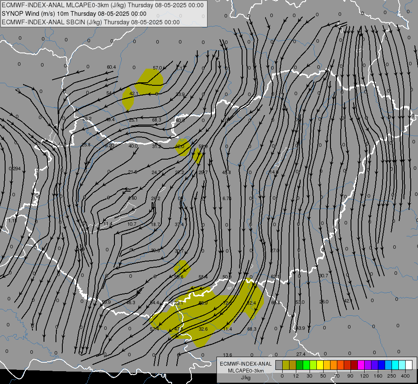This screenshot has width=418, height=384.
Task: Click the MLCAPE0-3km title line in header
Action: [102, 5]
